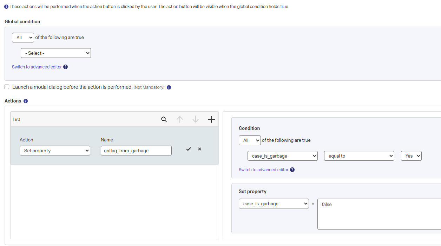441x246 pixels.
Task: Open the Set property Action dropdown
Action: (55, 151)
